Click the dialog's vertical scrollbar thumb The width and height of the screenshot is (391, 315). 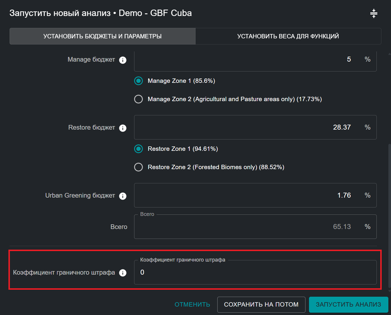(389, 215)
